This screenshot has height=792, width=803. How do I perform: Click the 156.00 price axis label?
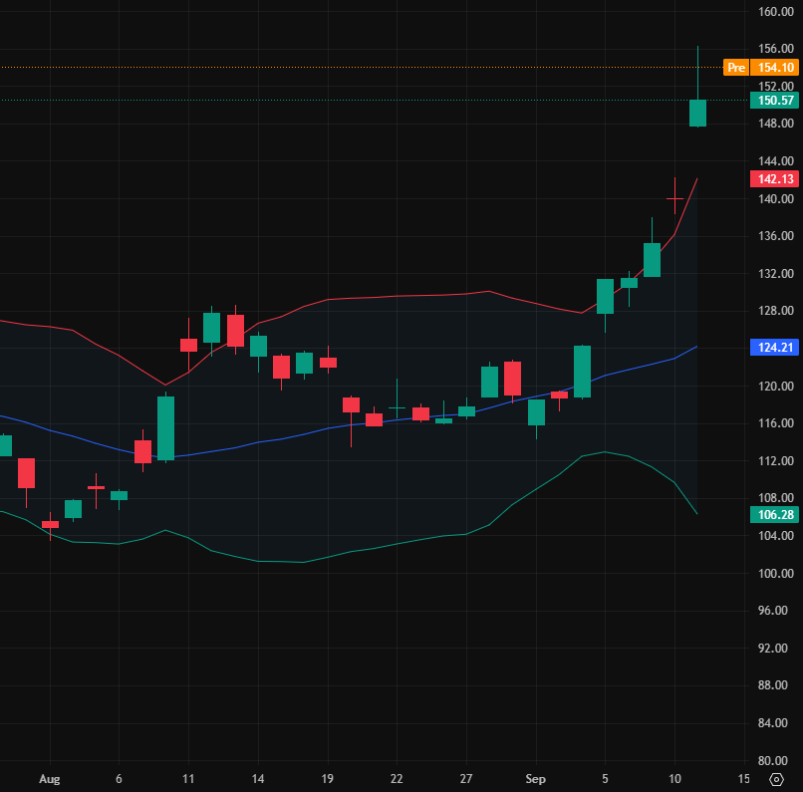tap(776, 49)
